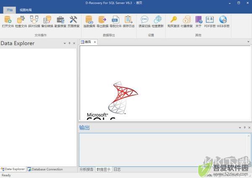Open the 页面修复 page repair tool
Viewport: 252px width, 178px height.
73,22
